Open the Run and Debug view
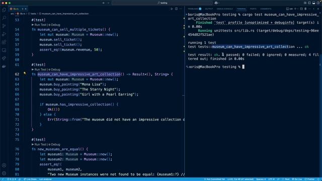The image size is (322, 181). pyautogui.click(x=4, y=34)
